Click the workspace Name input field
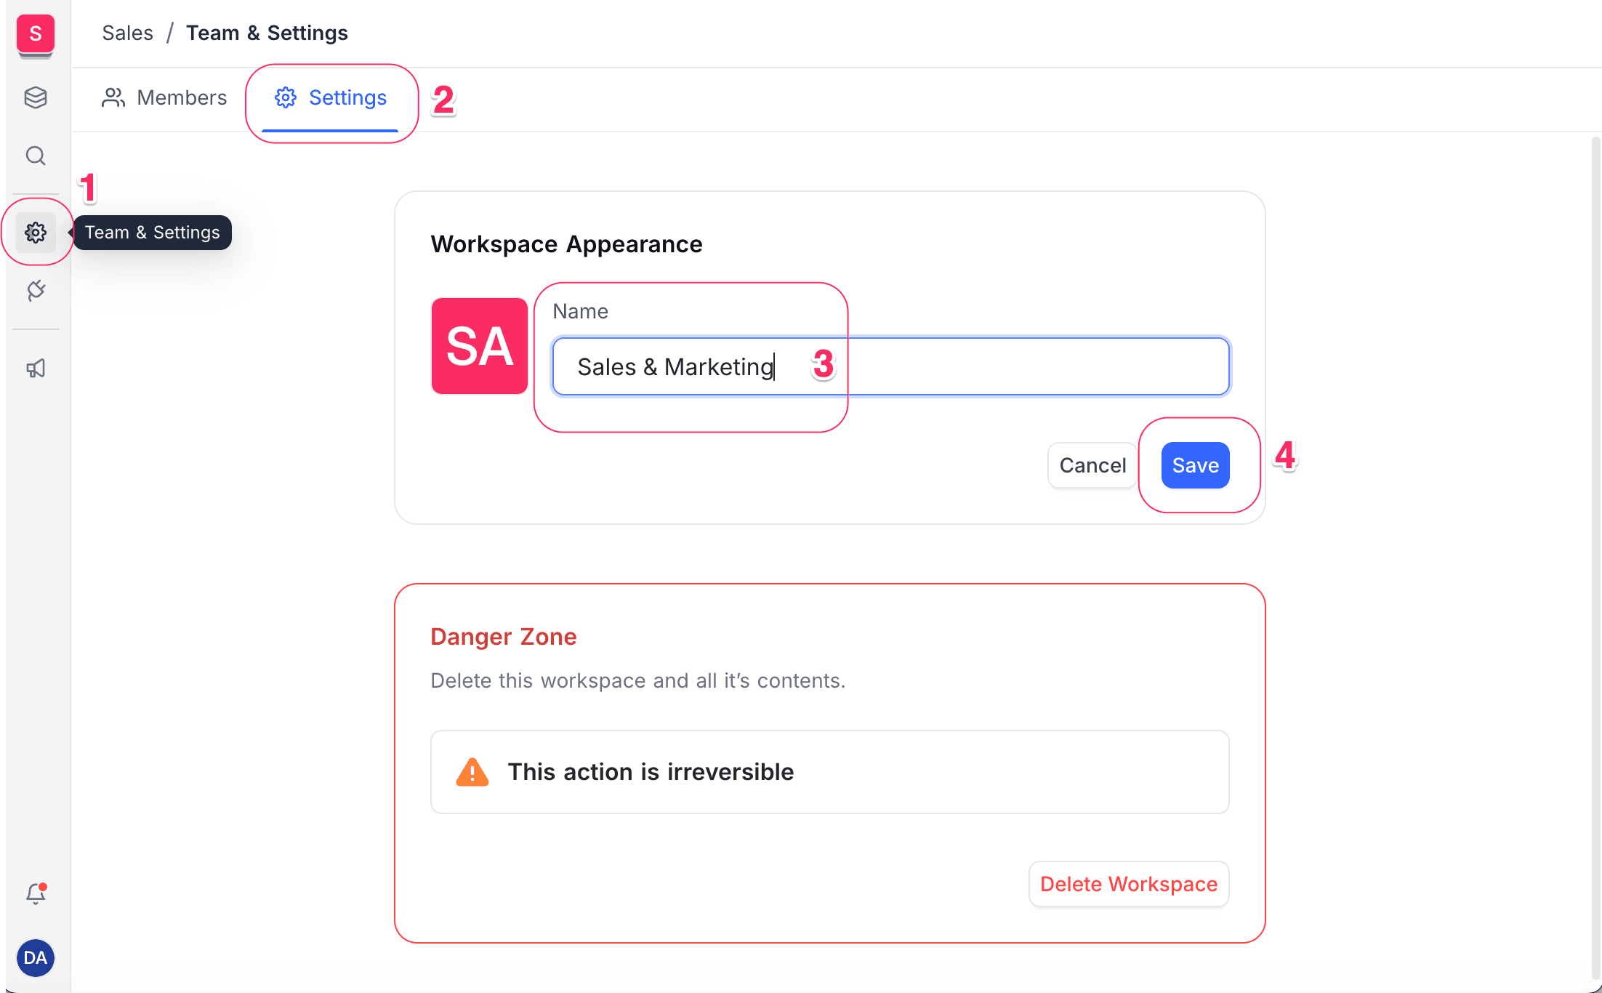Image resolution: width=1602 pixels, height=993 pixels. click(x=890, y=366)
